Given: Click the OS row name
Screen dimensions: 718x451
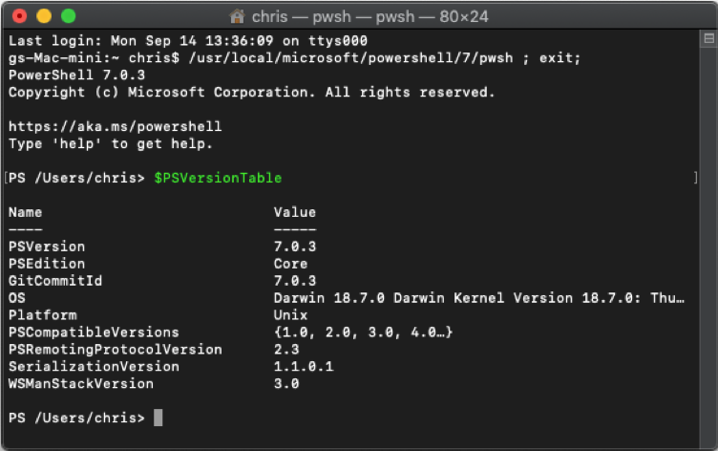Looking at the screenshot, I should coord(17,298).
